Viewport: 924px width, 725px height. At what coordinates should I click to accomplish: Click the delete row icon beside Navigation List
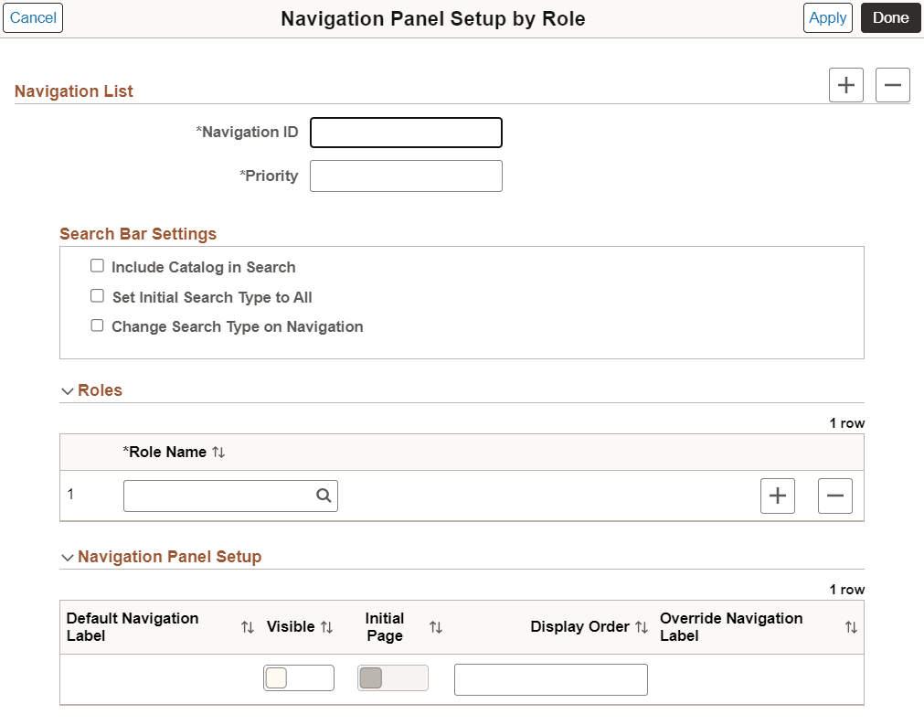[x=892, y=84]
